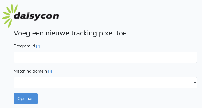Click the Matching domein label

coord(30,71)
